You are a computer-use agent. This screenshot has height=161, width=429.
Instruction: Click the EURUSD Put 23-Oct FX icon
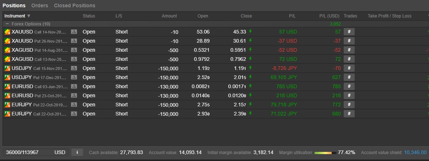click(x=7, y=95)
